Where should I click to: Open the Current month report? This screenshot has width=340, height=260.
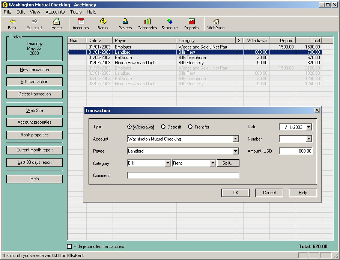click(x=35, y=150)
